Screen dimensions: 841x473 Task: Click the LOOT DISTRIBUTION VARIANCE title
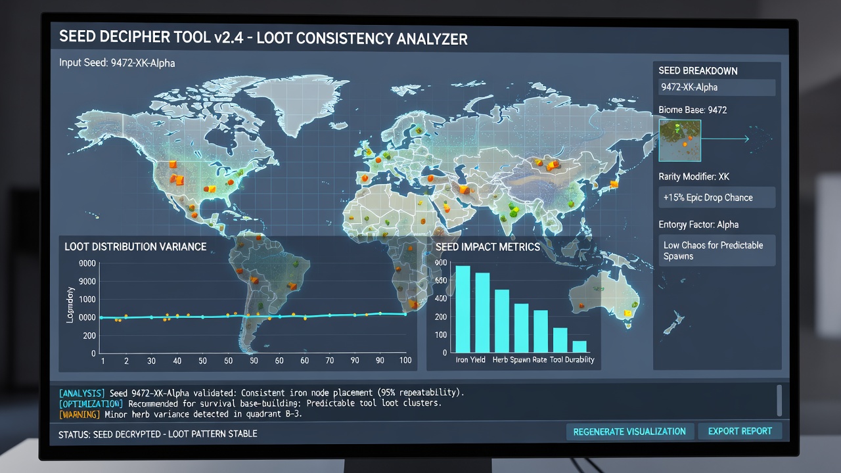tap(135, 247)
